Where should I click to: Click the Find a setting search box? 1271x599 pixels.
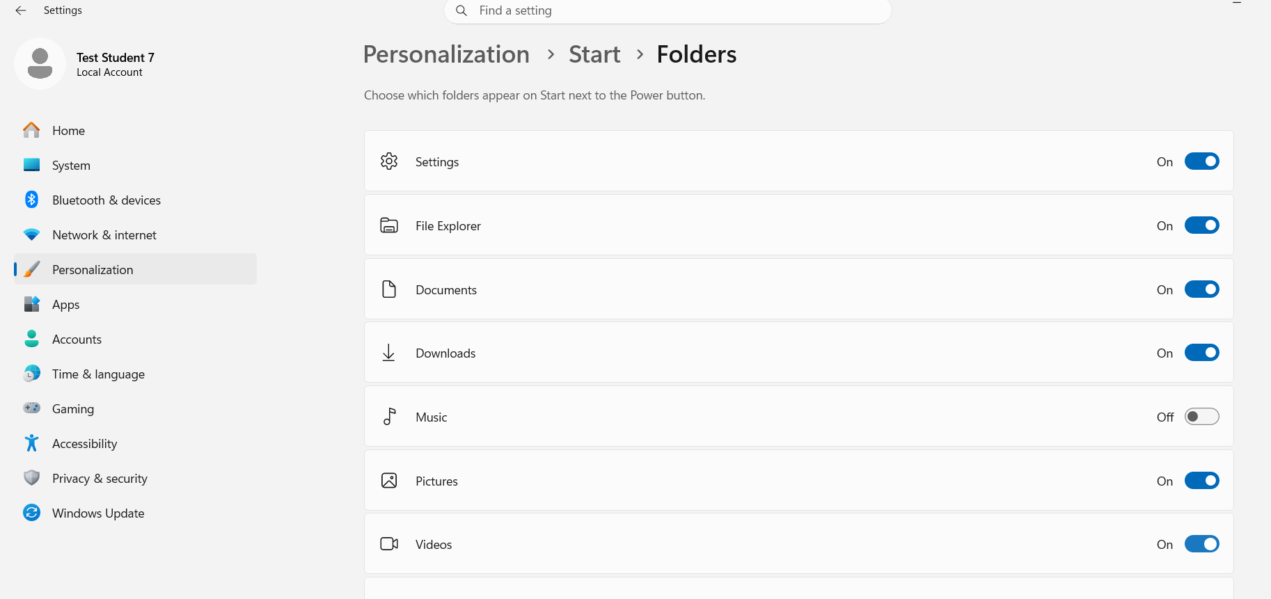668,11
